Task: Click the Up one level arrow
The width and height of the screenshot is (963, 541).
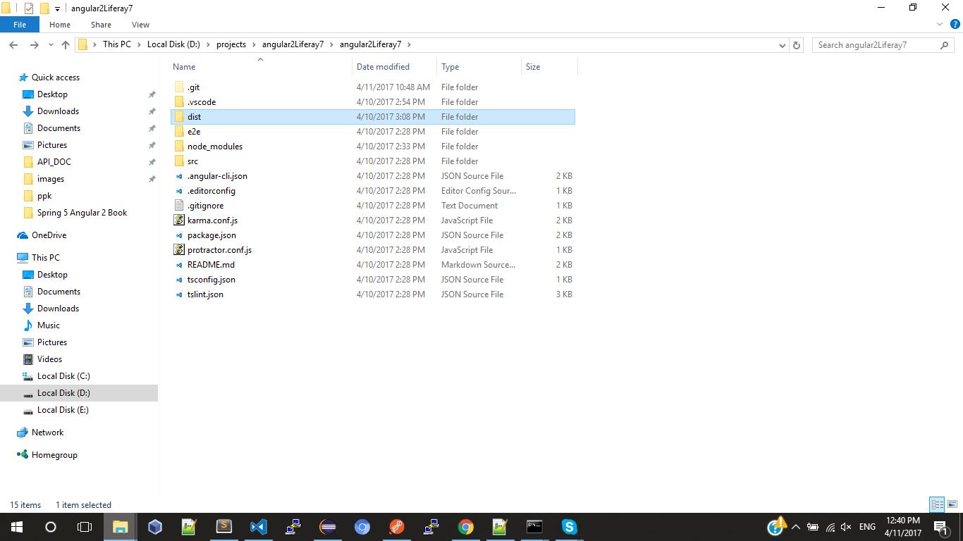Action: (x=66, y=45)
